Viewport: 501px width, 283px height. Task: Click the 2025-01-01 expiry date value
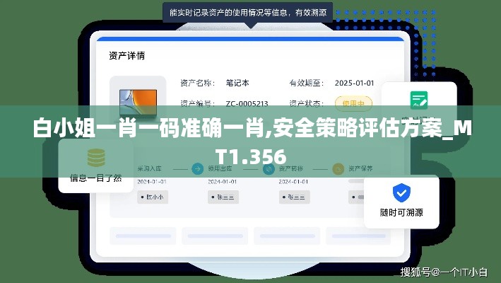pos(354,82)
